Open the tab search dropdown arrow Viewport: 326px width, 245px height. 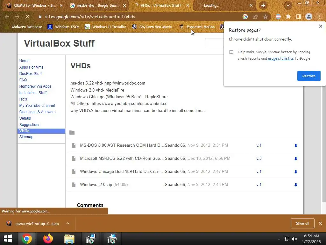288,5
